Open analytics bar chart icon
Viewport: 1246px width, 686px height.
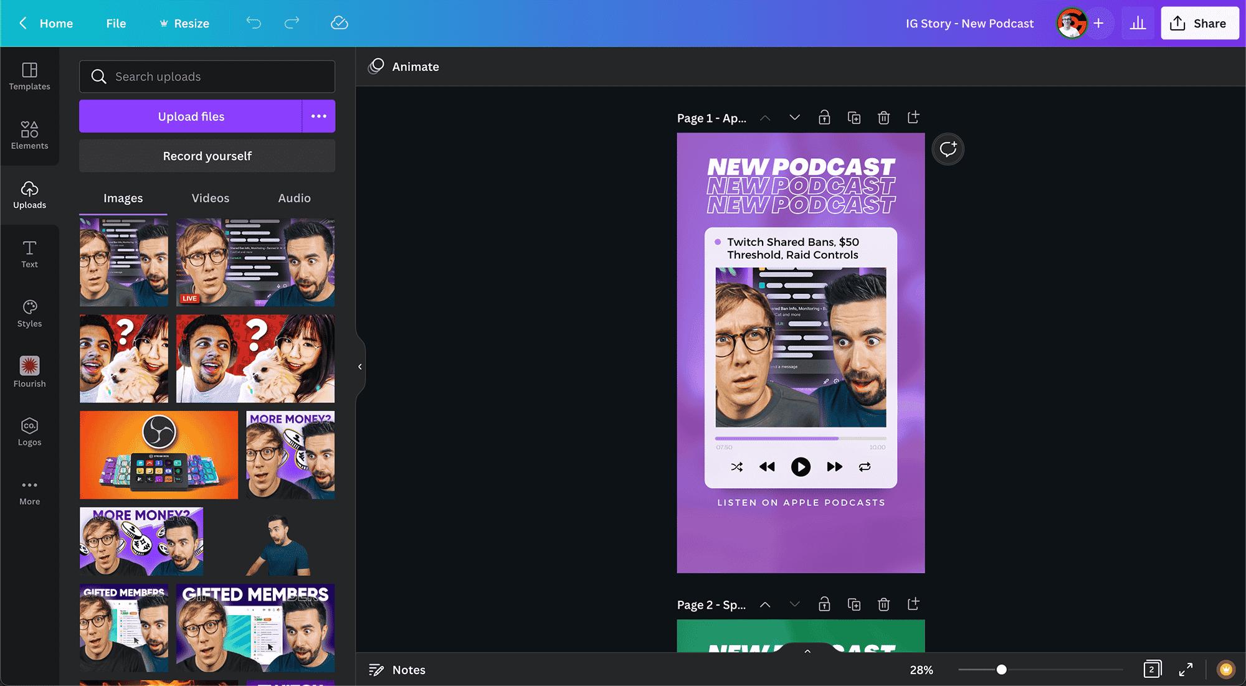(x=1138, y=23)
